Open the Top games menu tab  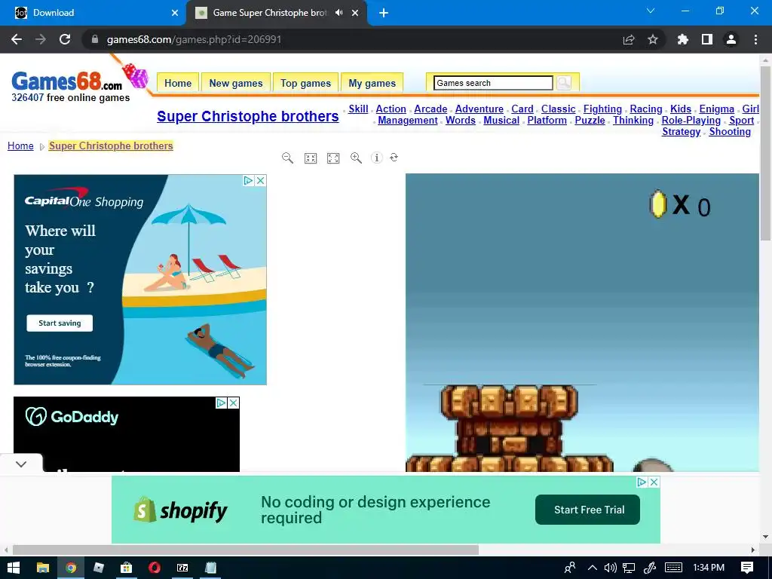306,83
